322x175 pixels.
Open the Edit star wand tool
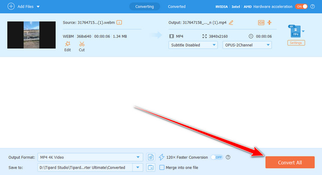coord(68,44)
